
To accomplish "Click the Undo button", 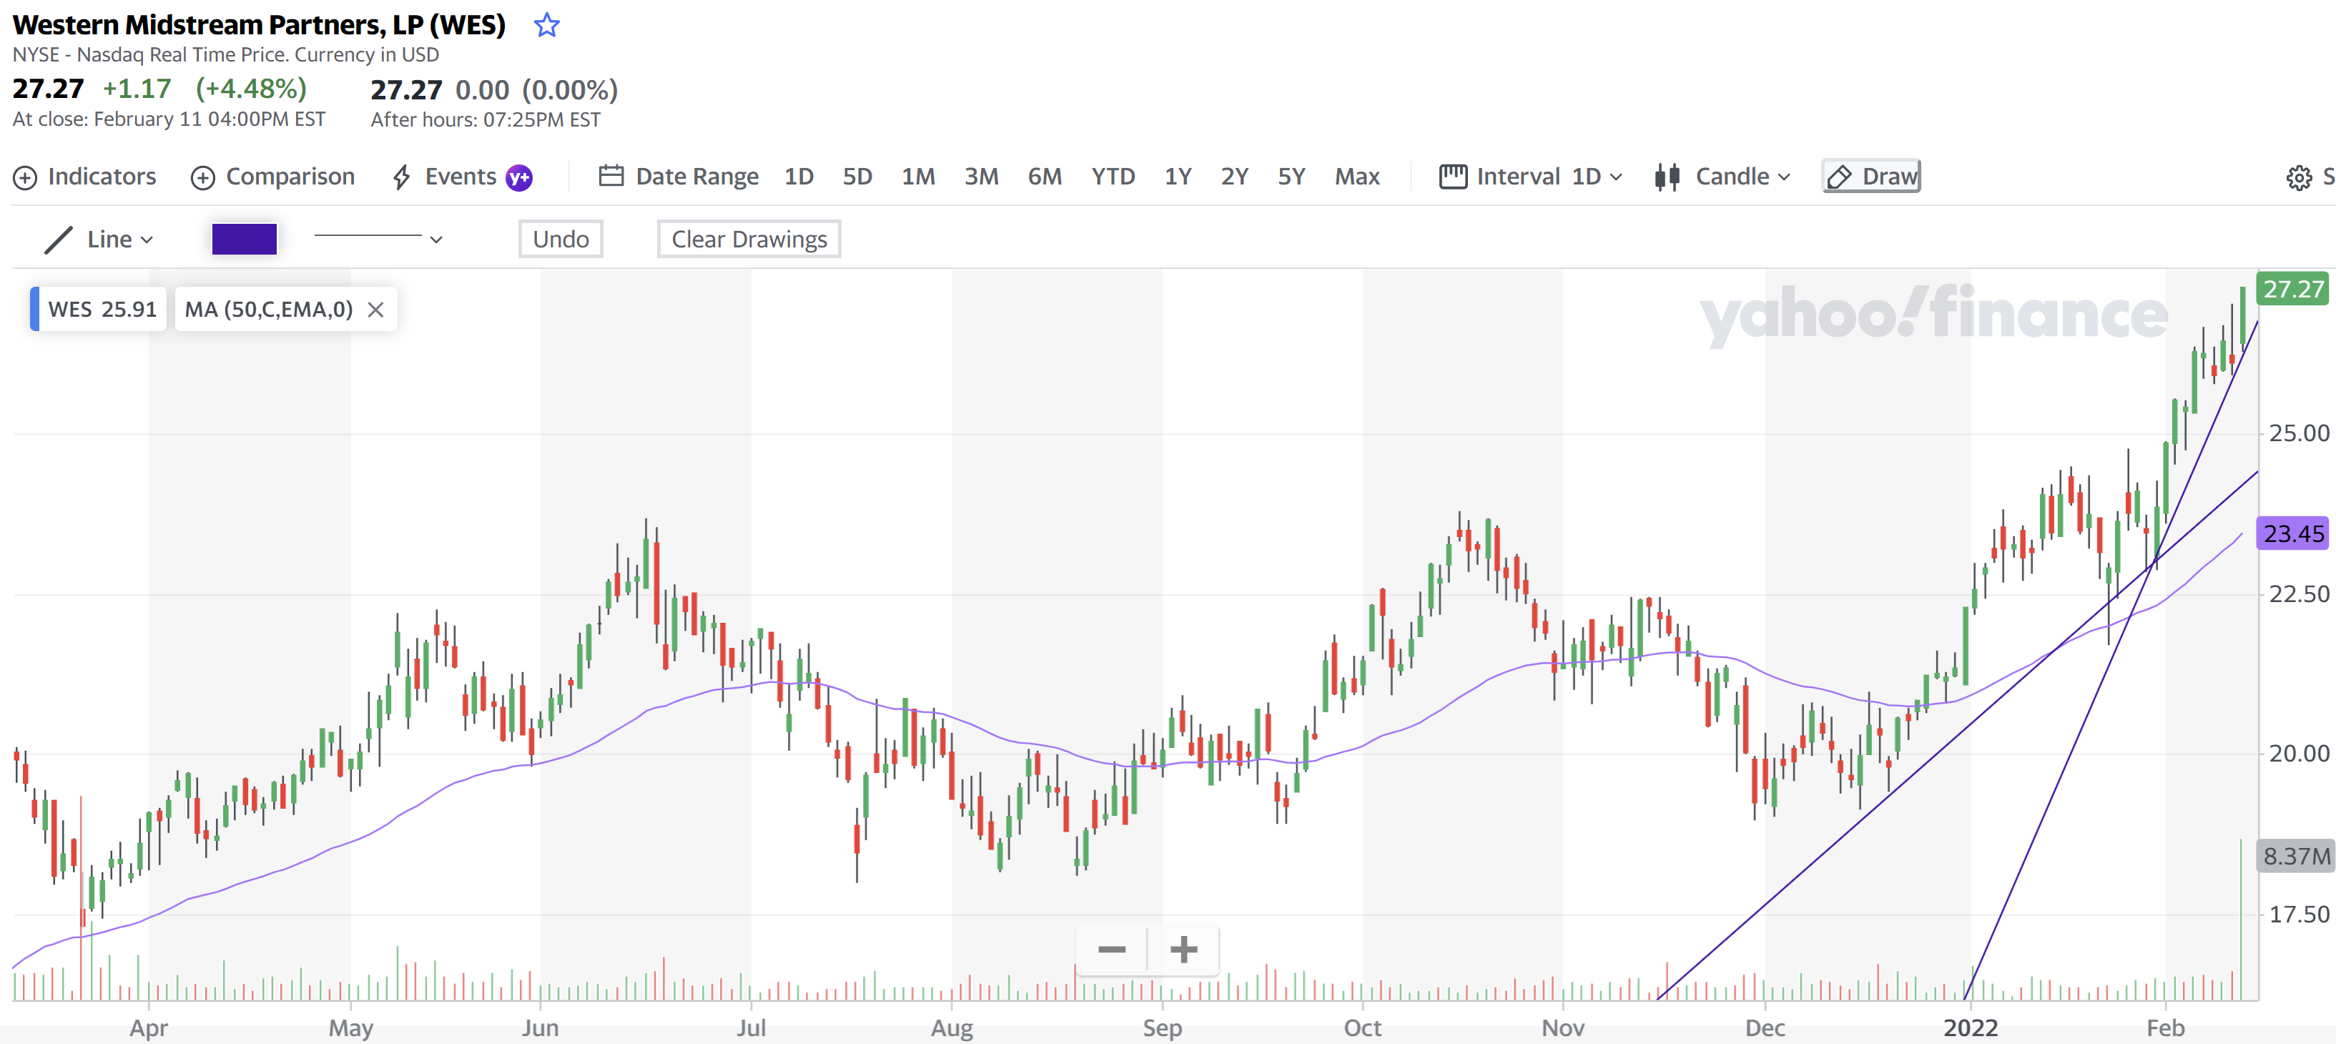I will pyautogui.click(x=561, y=240).
